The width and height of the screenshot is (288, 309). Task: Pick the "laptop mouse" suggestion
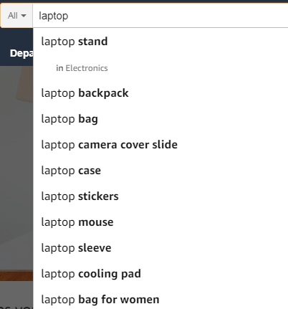coord(160,222)
